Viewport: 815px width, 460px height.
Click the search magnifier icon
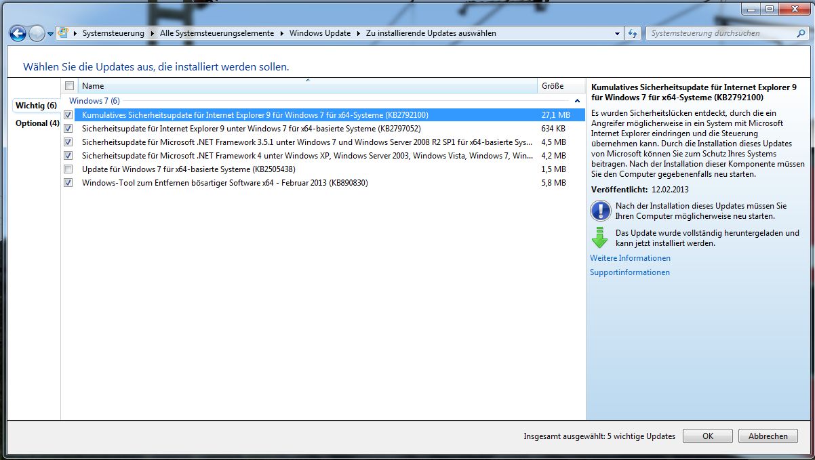(x=802, y=33)
